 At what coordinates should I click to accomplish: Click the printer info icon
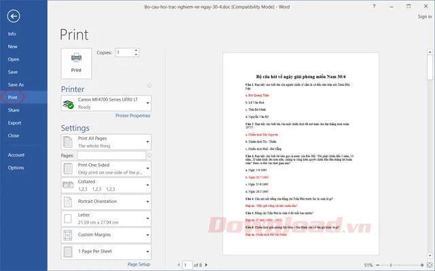(150, 86)
